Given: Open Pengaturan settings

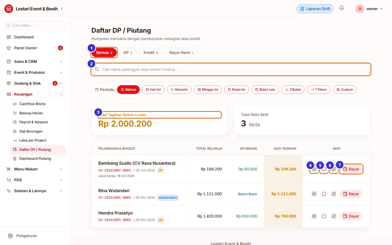Looking at the screenshot, I should (x=35, y=236).
